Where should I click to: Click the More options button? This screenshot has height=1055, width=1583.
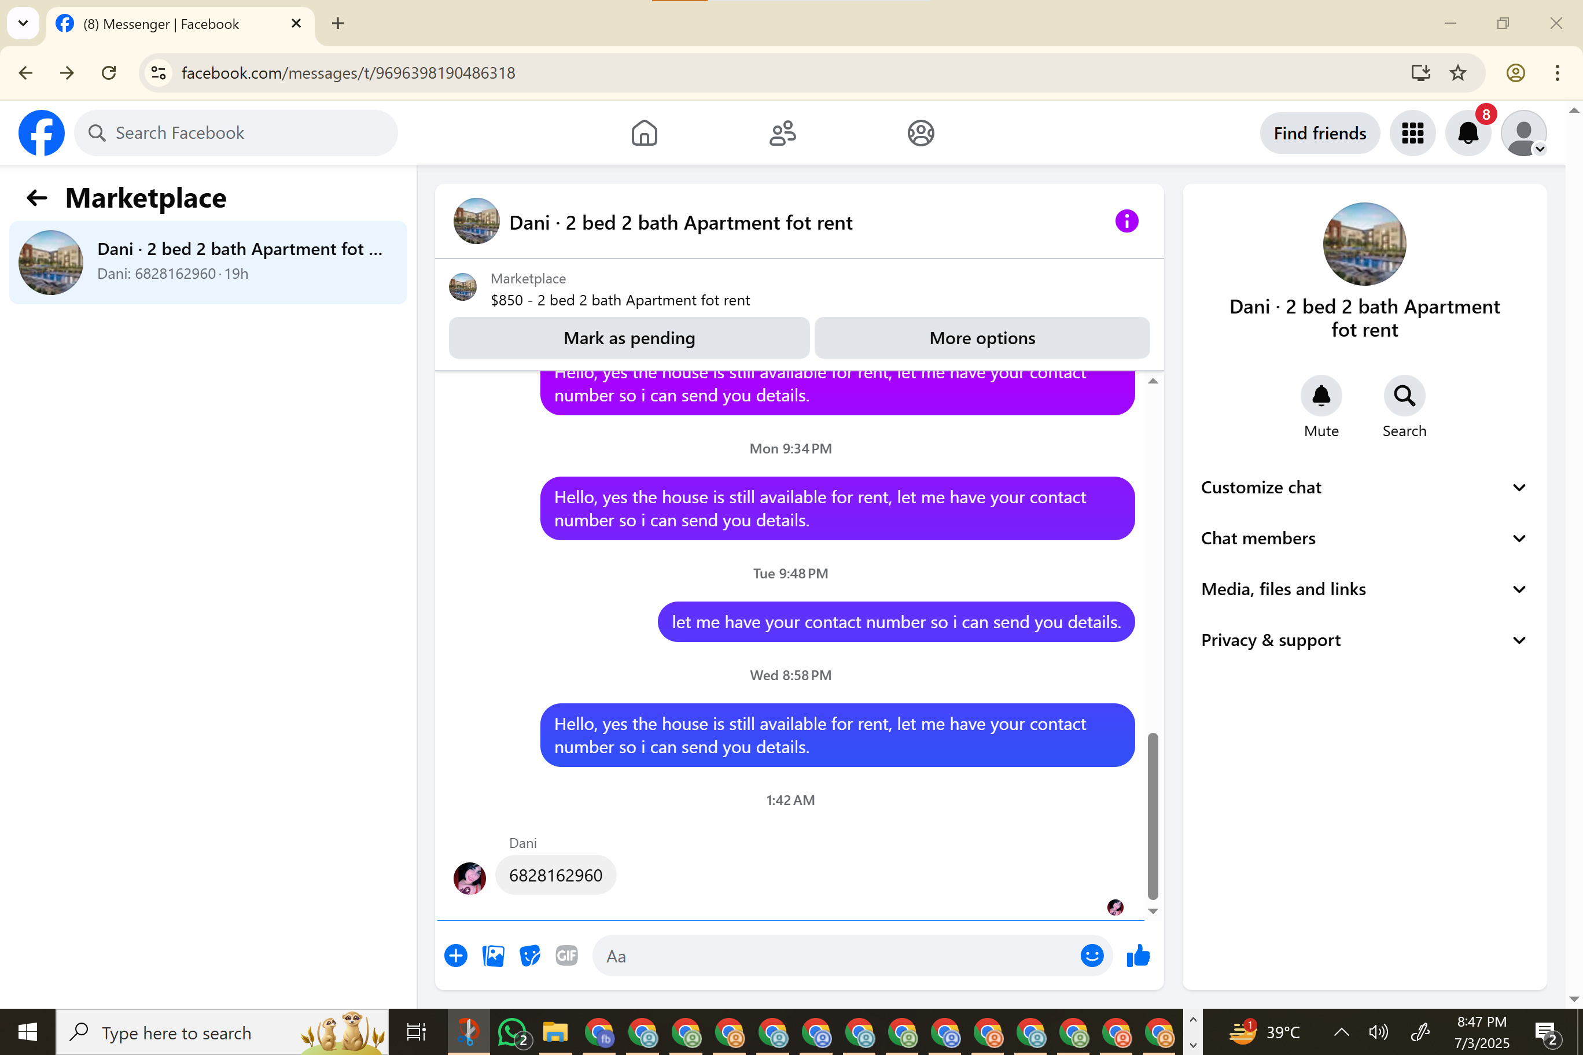(x=981, y=338)
